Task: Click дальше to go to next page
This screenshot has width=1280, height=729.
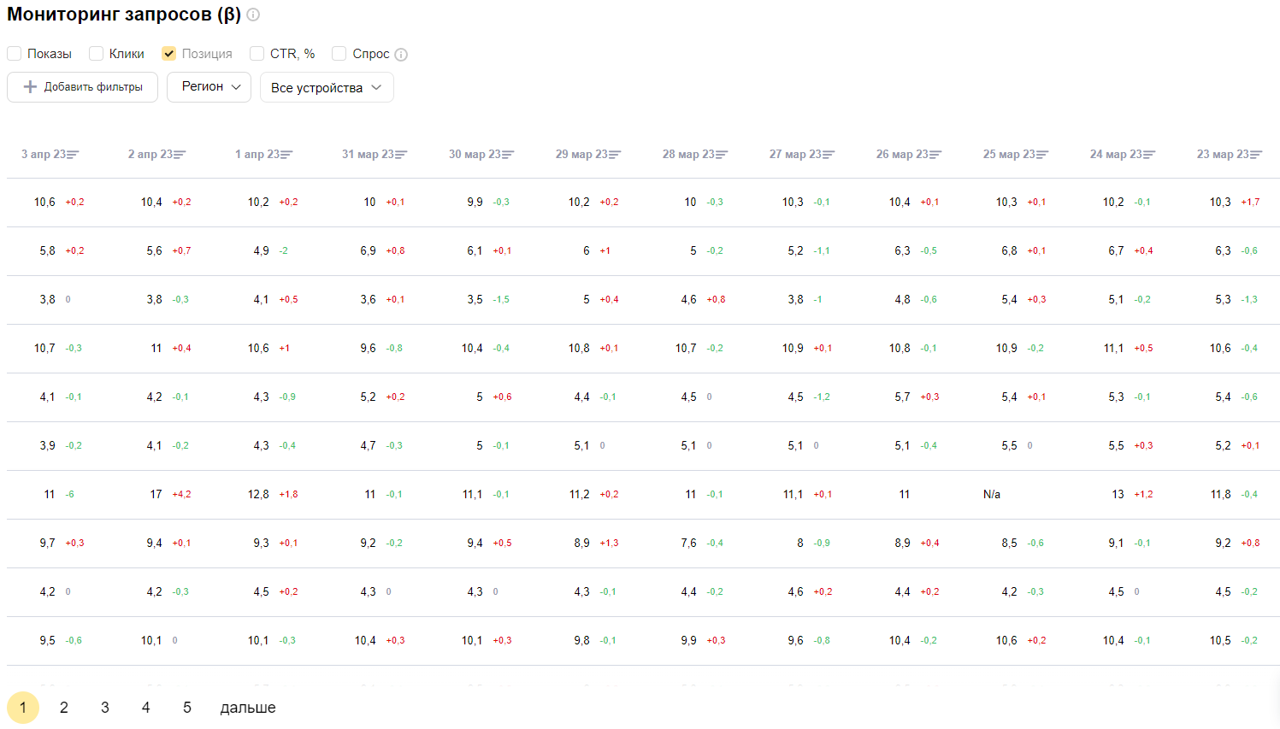Action: point(248,708)
